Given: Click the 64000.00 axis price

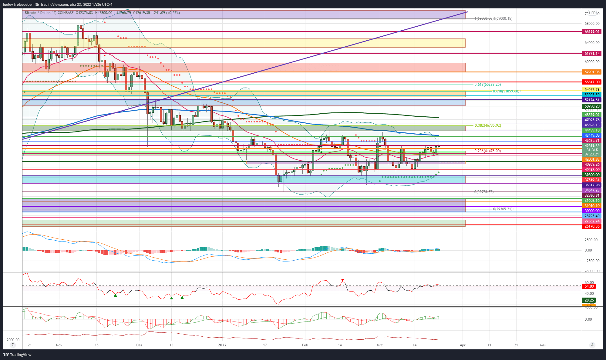Looking at the screenshot, I should click(x=592, y=43).
